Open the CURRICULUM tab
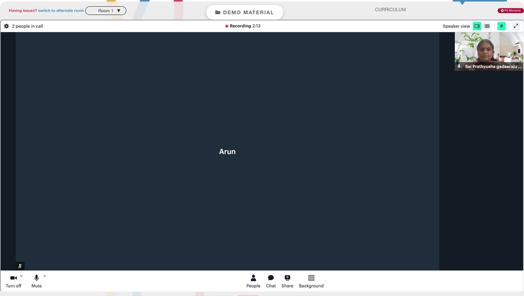 pos(390,9)
